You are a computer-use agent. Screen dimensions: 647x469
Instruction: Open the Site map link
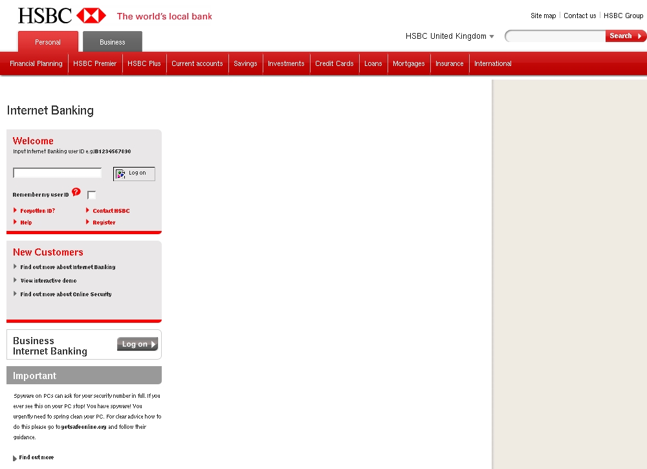tap(543, 16)
